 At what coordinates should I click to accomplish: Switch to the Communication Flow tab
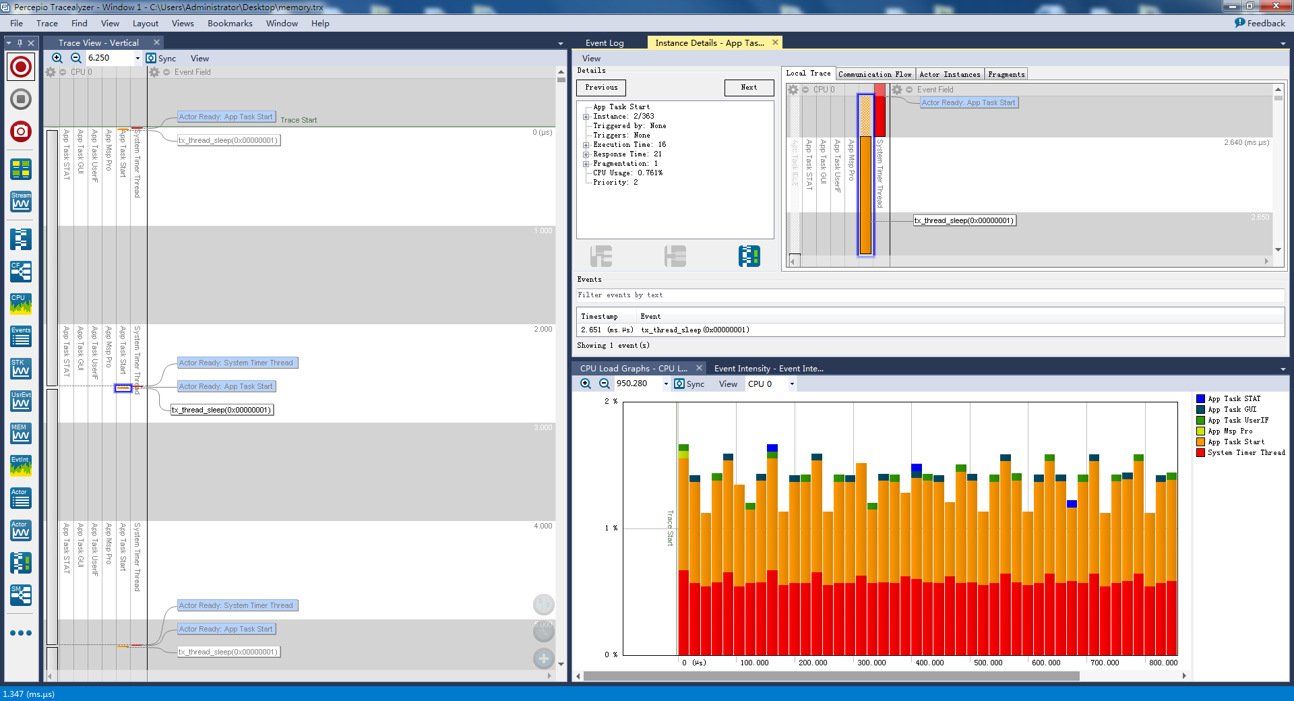[875, 74]
